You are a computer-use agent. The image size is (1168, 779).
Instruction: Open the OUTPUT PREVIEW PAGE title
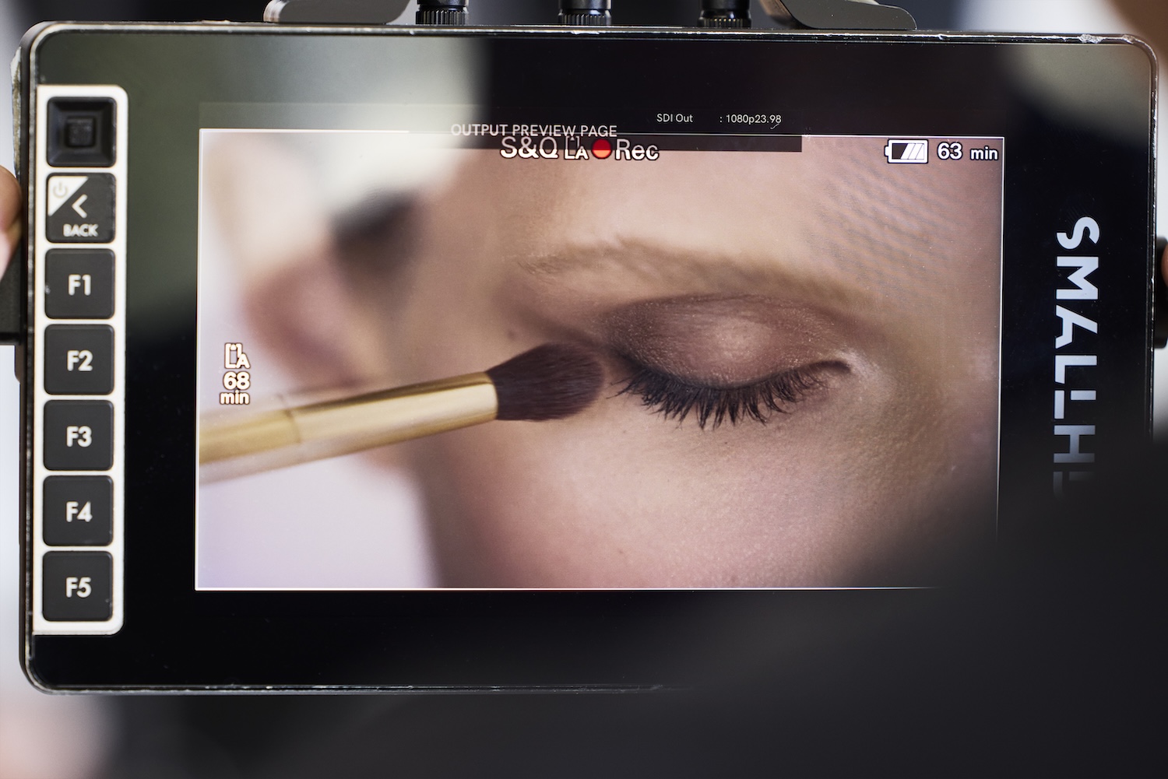533,130
